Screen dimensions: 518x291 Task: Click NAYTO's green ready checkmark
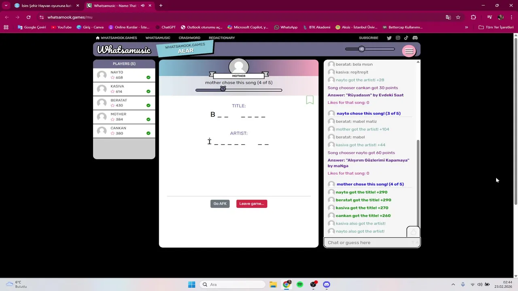coord(149,78)
